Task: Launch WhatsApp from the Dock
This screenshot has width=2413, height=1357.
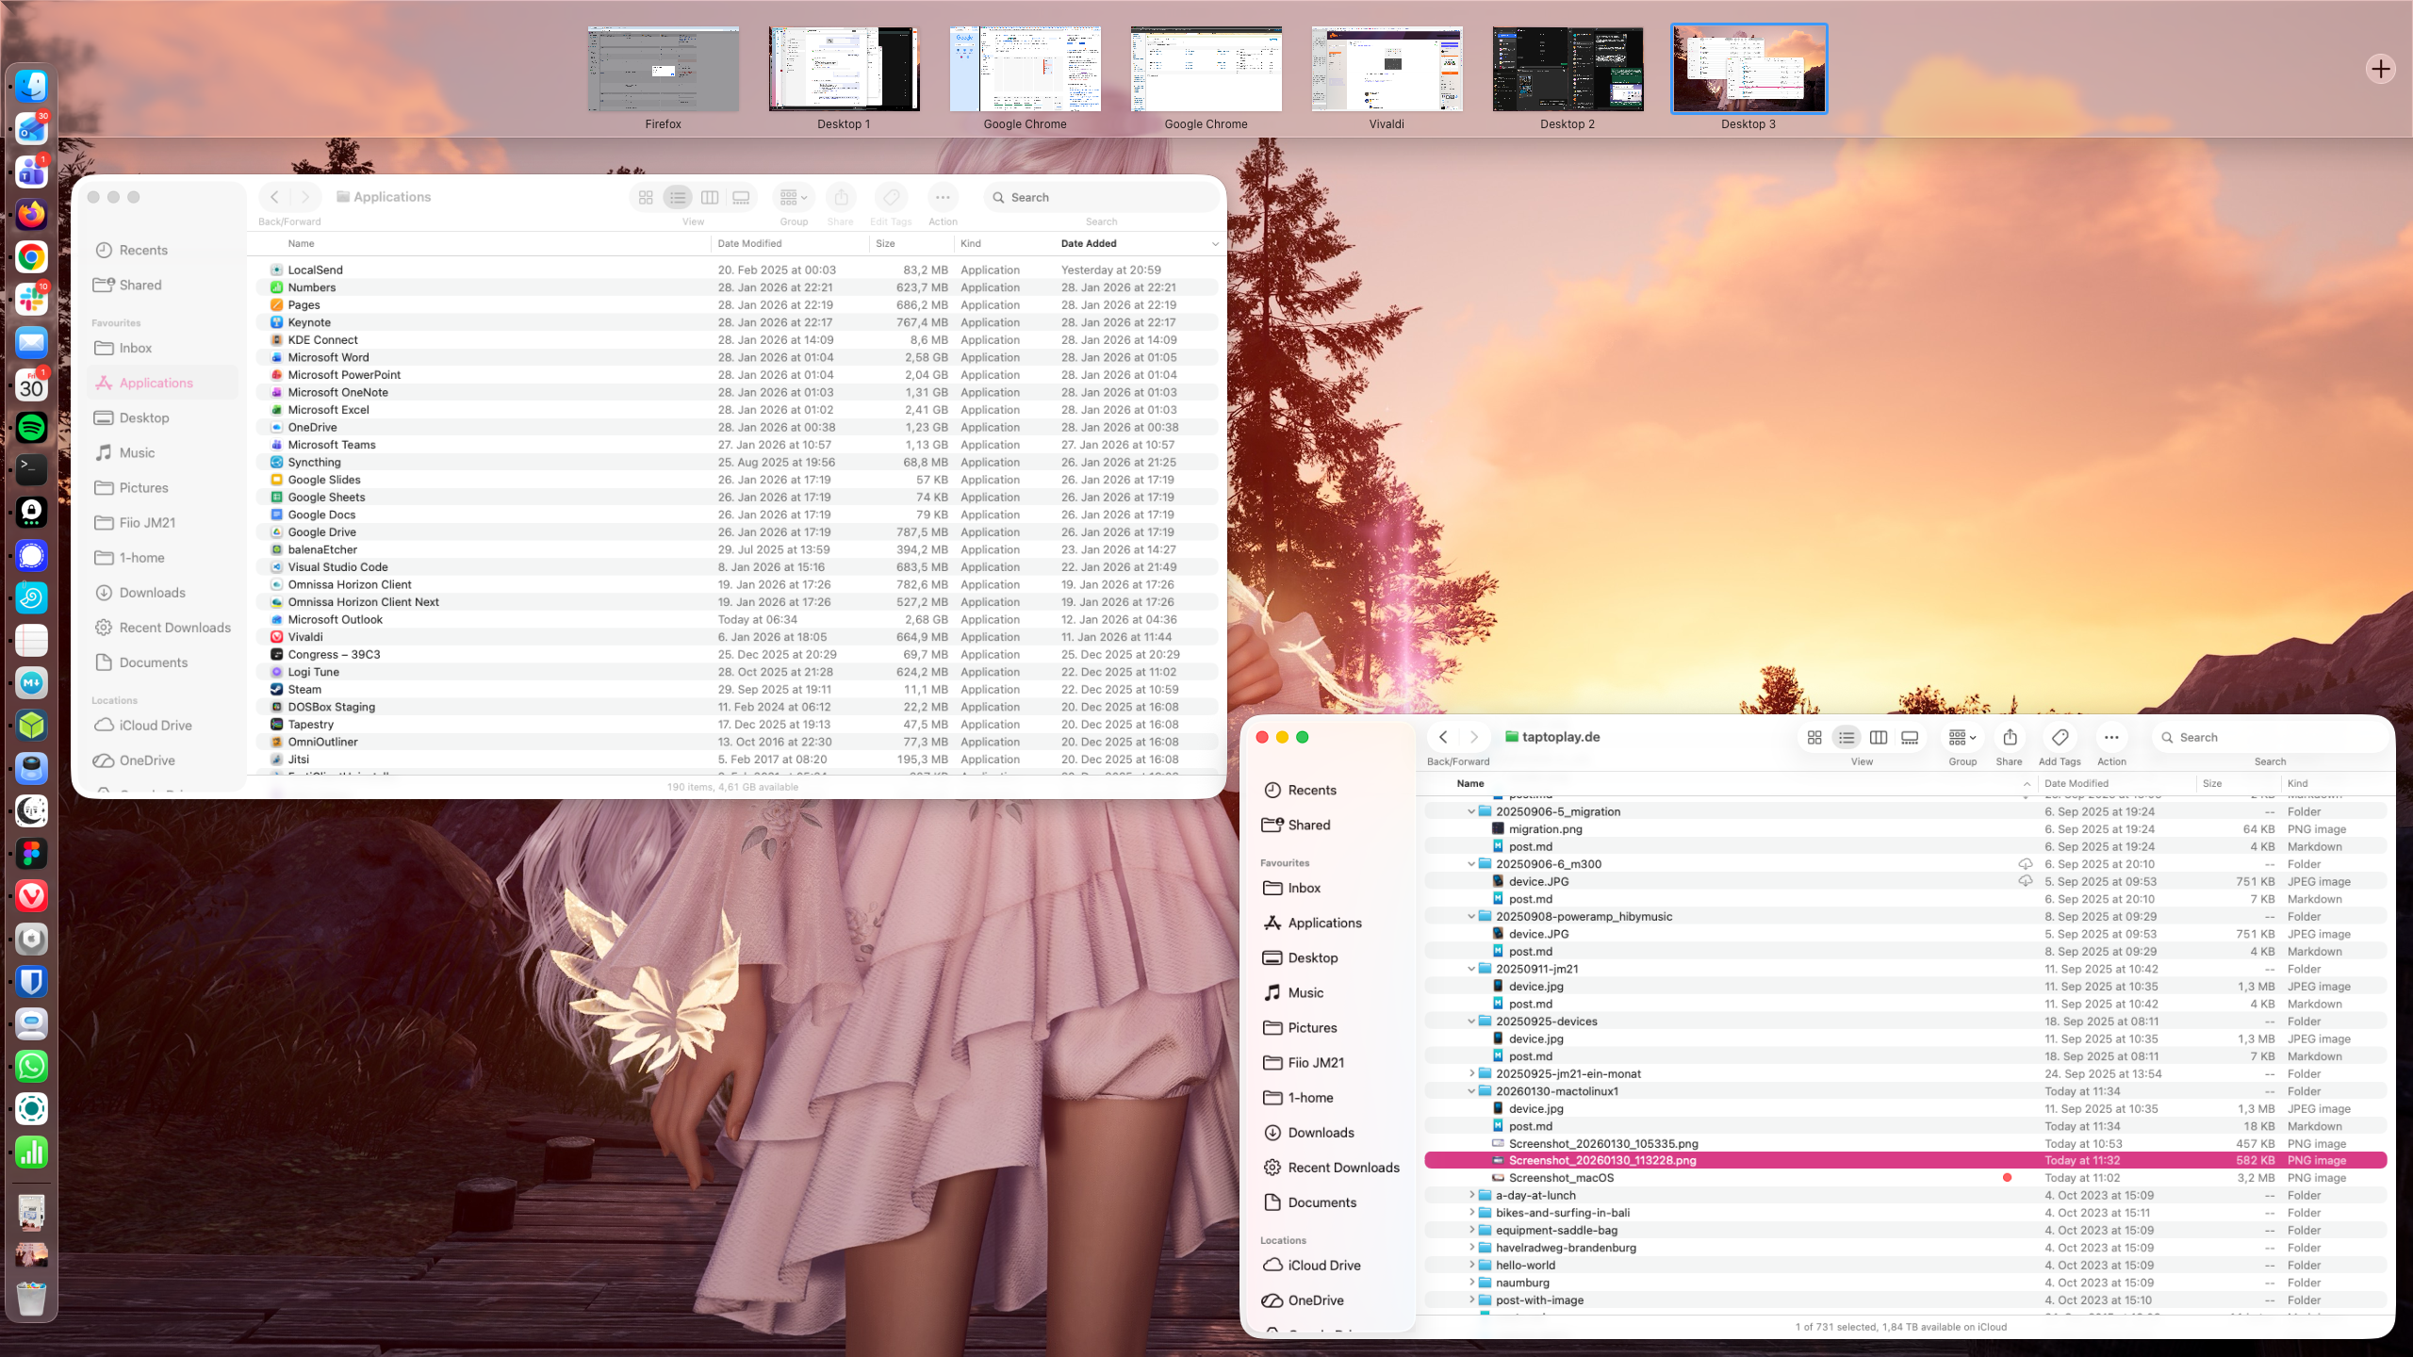Action: [x=32, y=1066]
